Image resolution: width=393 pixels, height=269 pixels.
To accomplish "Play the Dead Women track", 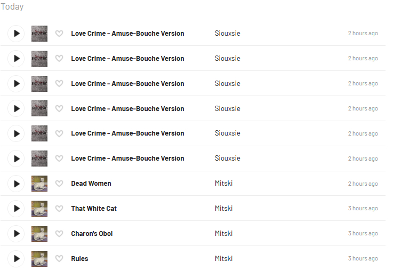I will (17, 184).
